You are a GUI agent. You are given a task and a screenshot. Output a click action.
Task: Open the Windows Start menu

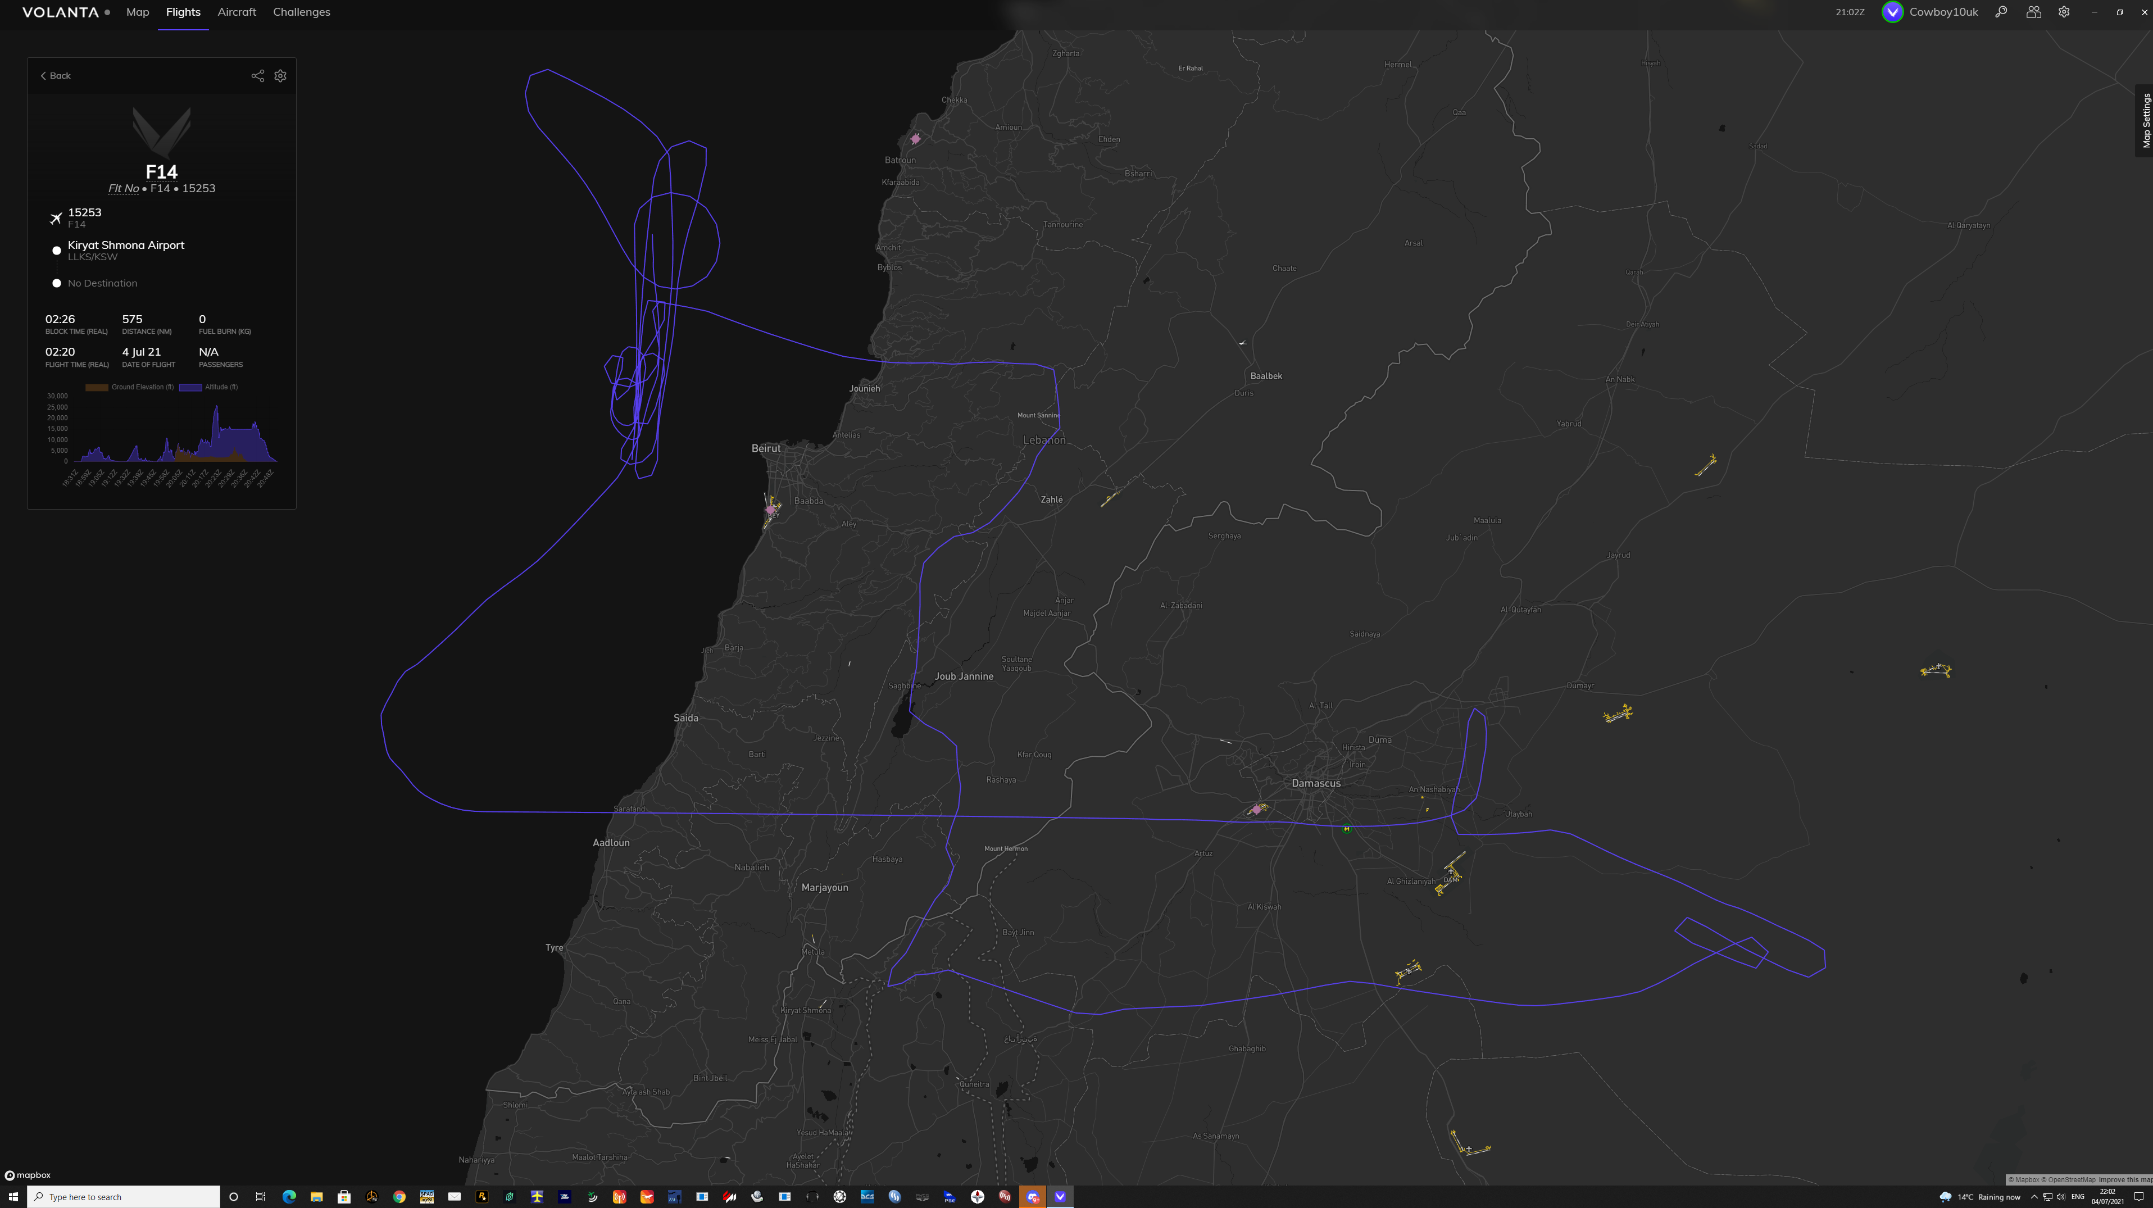coord(13,1197)
